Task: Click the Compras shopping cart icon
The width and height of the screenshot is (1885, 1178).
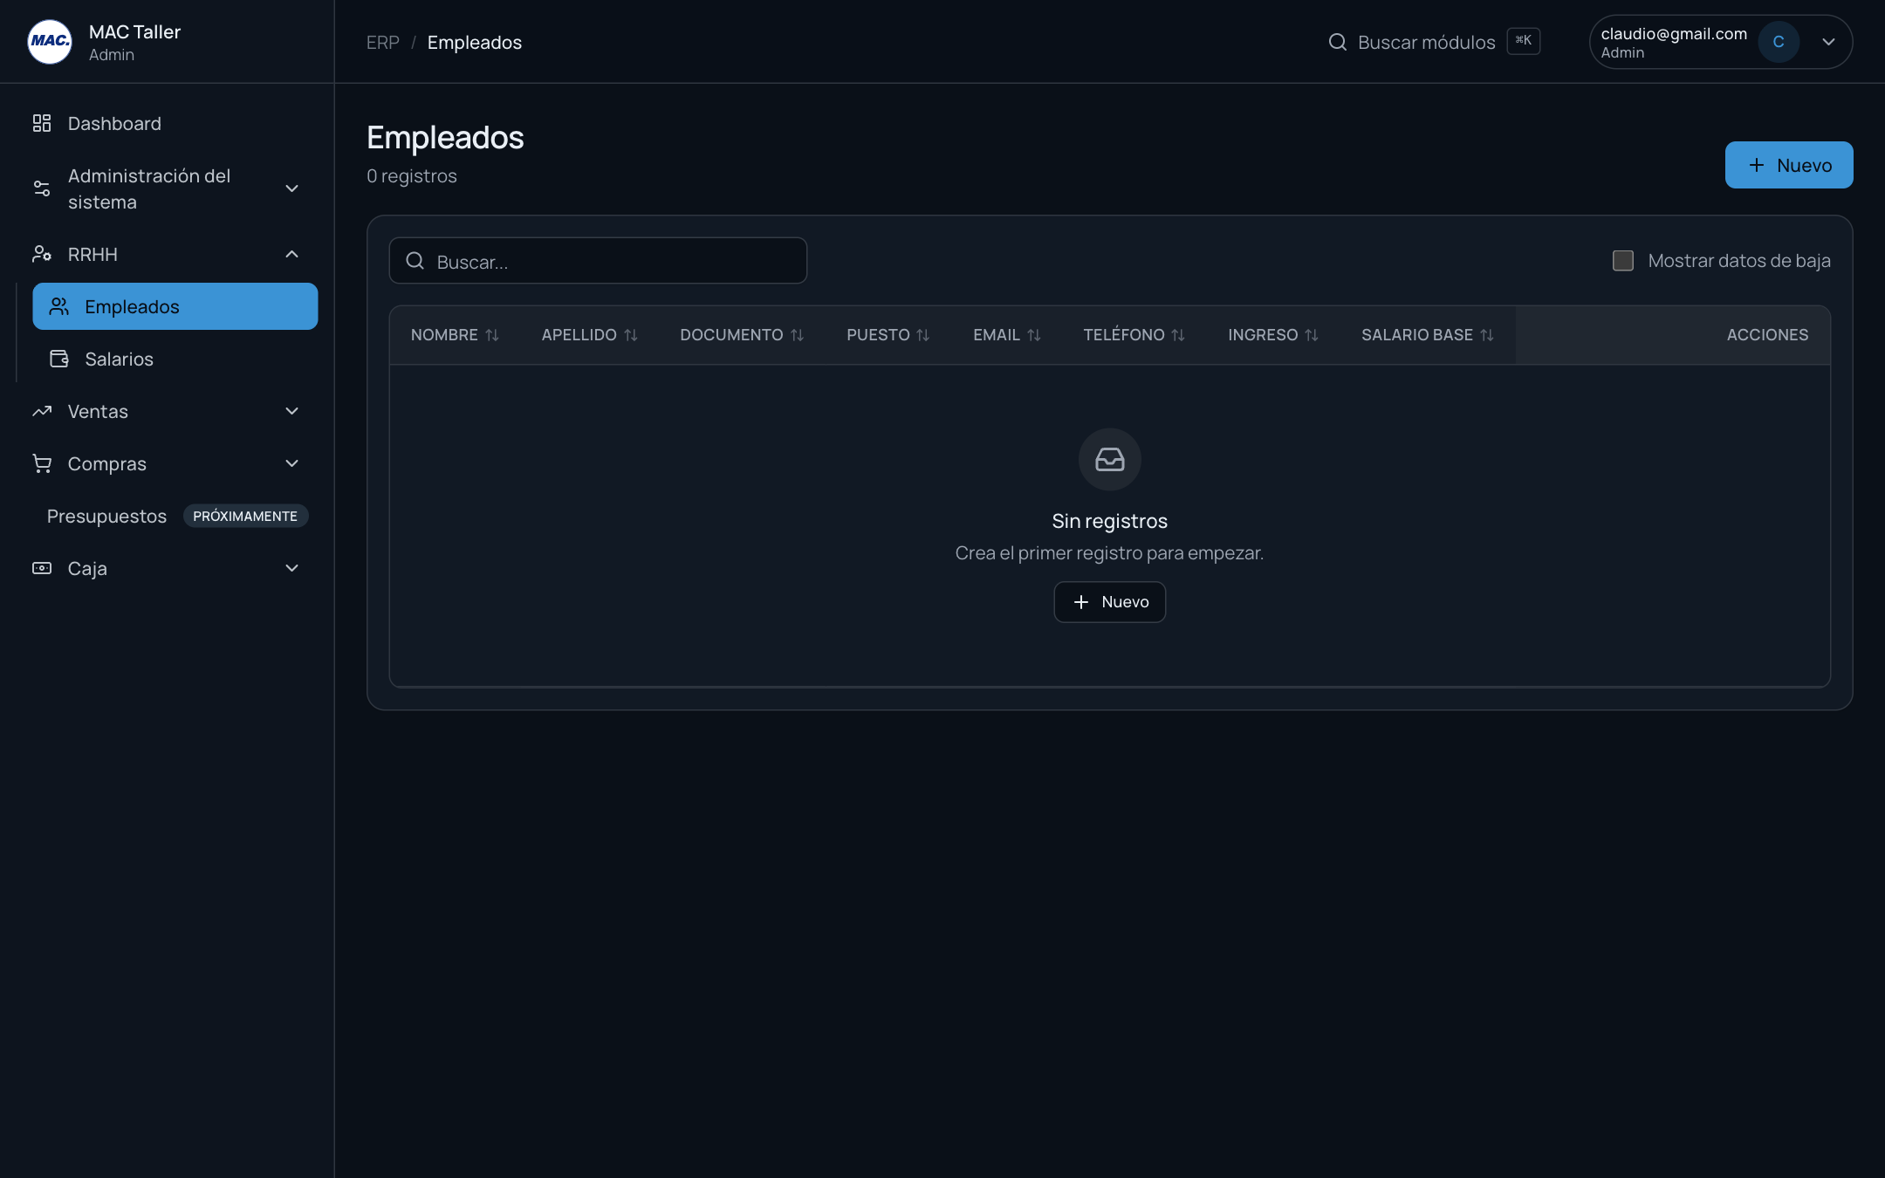Action: click(42, 463)
